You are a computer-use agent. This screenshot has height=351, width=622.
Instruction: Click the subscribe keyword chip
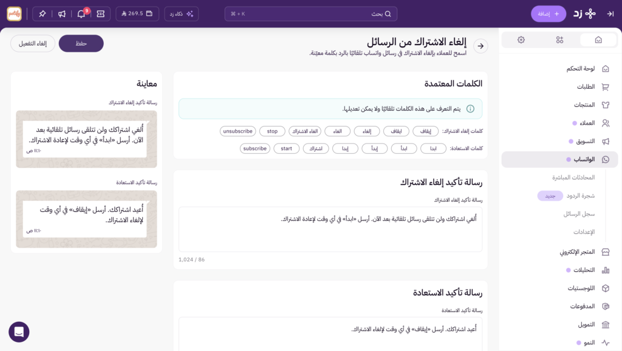tap(255, 148)
